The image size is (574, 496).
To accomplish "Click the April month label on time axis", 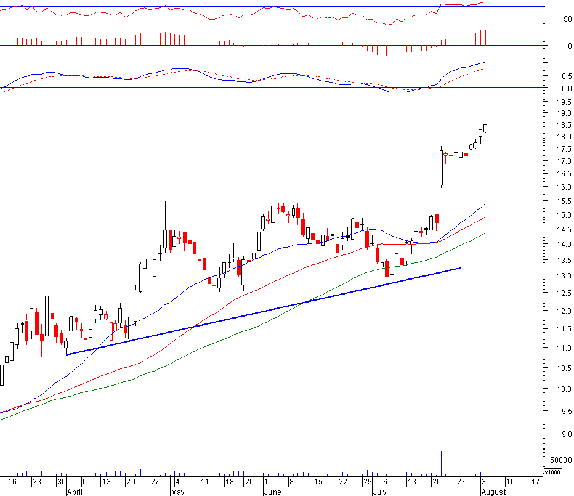I will [75, 492].
